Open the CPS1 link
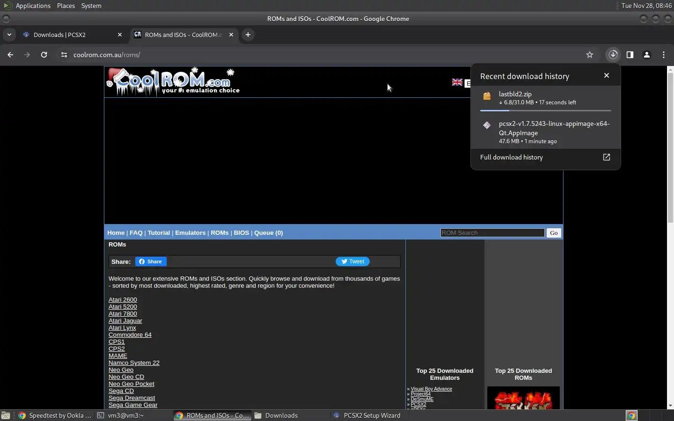The height and width of the screenshot is (421, 674). pyautogui.click(x=117, y=342)
